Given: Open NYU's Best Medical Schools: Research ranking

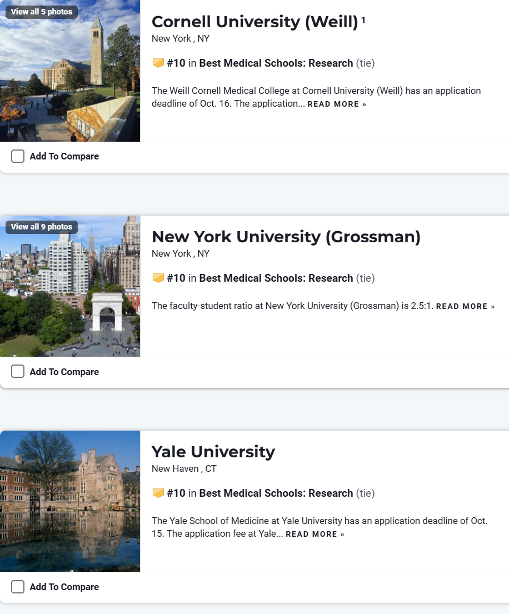Looking at the screenshot, I should [276, 278].
